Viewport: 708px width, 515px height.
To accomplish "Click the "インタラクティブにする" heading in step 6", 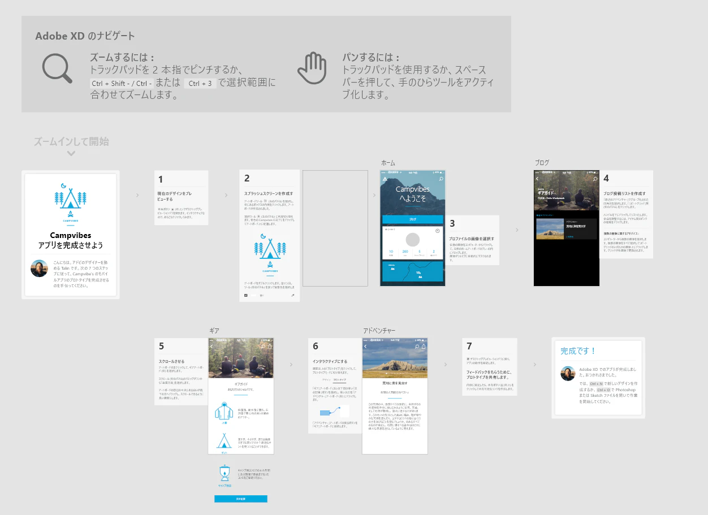I will pyautogui.click(x=330, y=361).
